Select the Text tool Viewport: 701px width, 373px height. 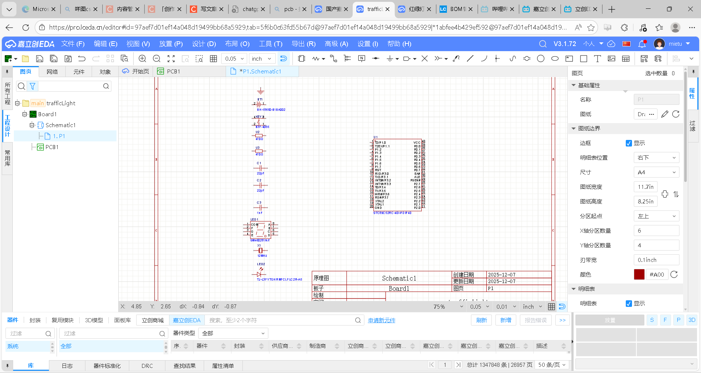point(597,58)
